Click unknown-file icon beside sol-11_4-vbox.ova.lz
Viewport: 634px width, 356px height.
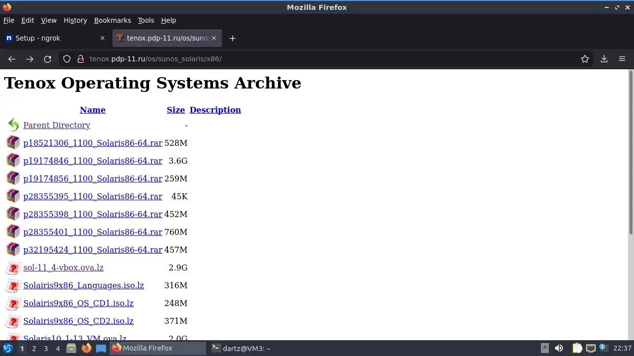(13, 267)
